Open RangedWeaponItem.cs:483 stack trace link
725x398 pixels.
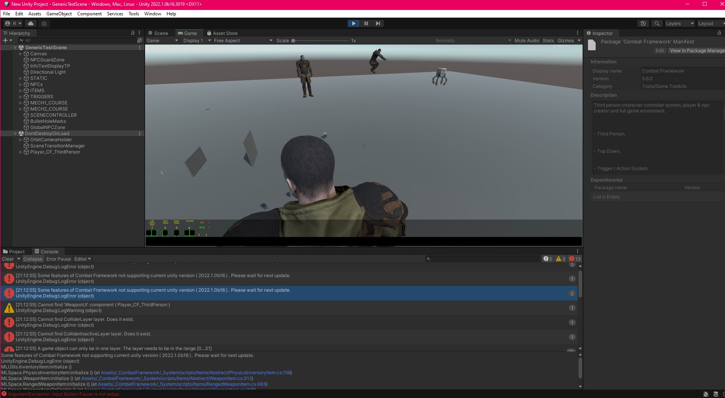point(182,384)
